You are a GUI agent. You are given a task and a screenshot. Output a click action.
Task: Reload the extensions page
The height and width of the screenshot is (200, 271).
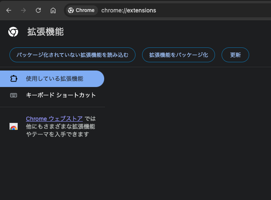pos(38,10)
